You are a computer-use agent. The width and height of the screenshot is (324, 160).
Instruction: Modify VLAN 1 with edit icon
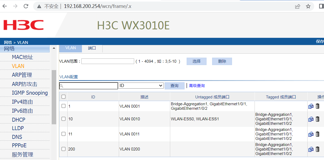311,106
